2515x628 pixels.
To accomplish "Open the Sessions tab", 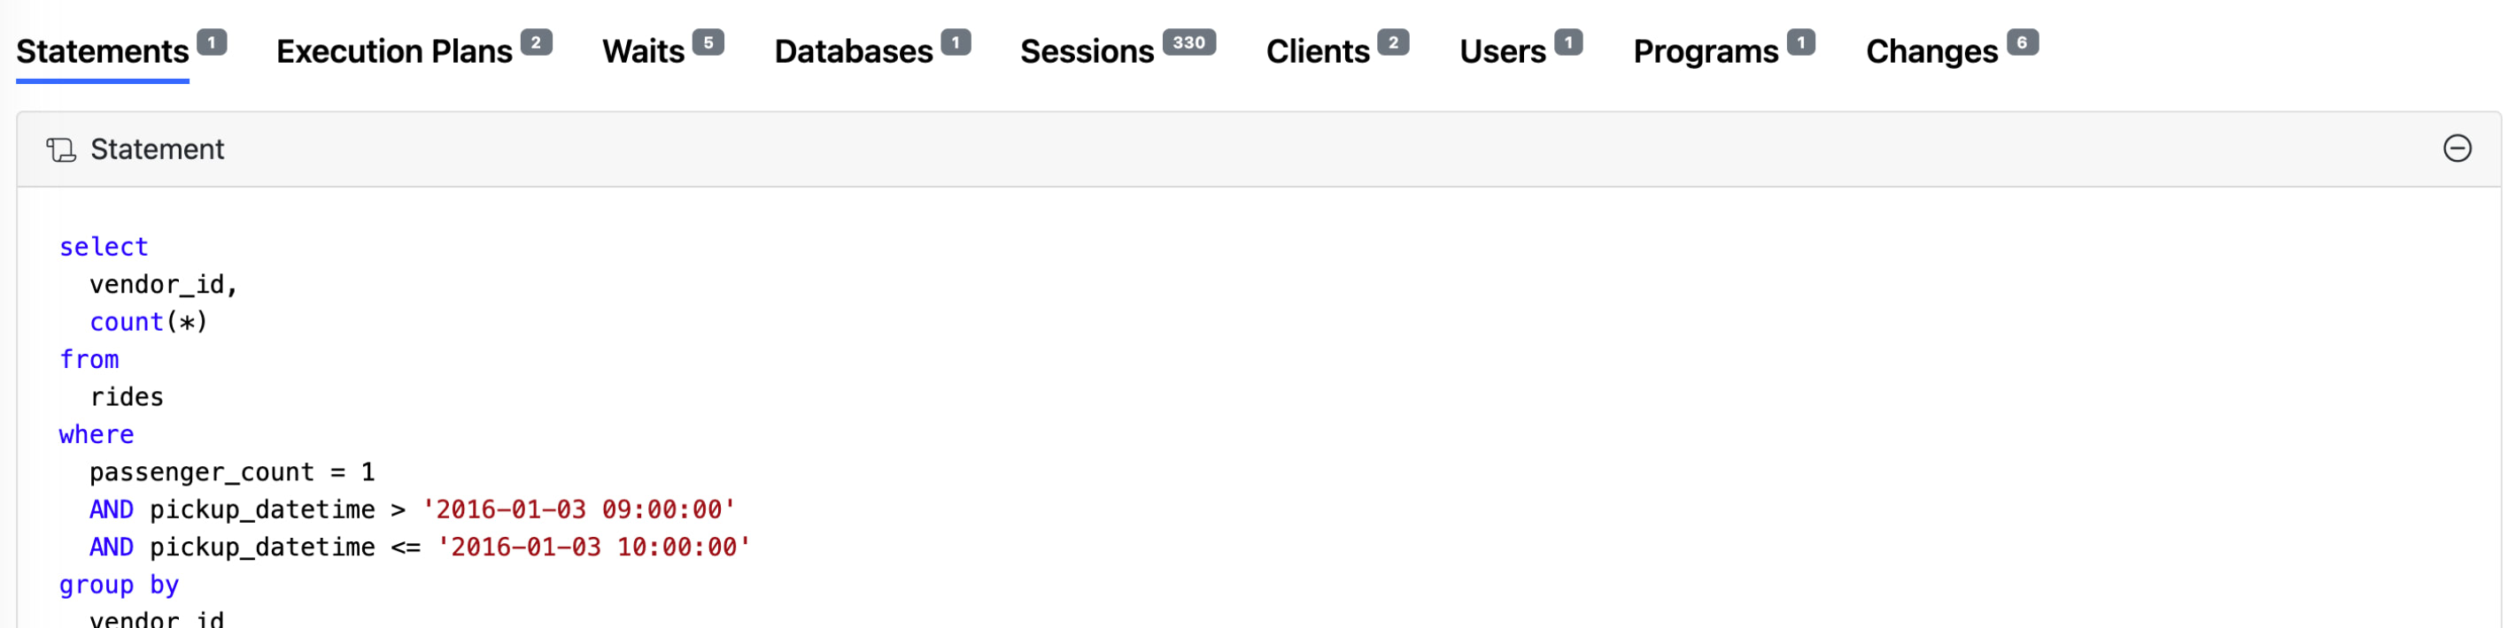I will 1087,50.
